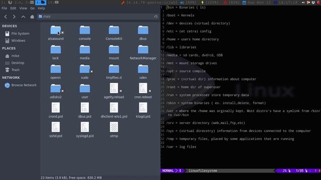
Task: Open the View menu
Action: pos(23,8)
